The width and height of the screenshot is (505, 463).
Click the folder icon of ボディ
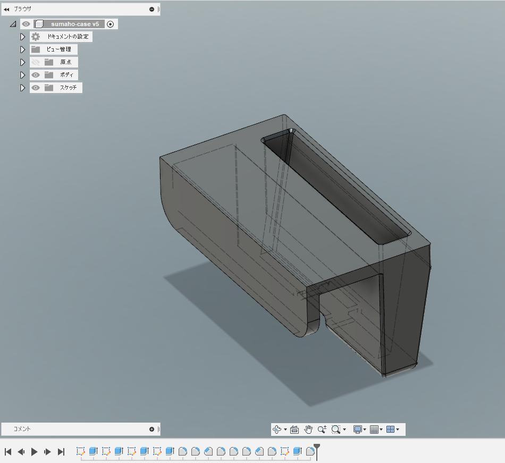tap(49, 75)
